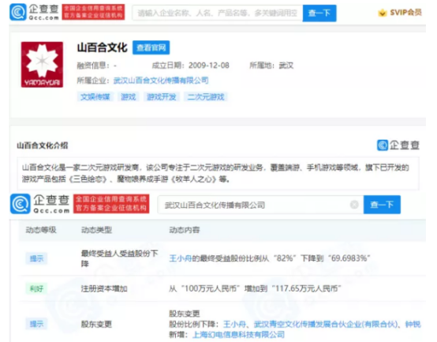437x342 pixels.
Task: Click the 企查查 watermark logo beside introduction
Action: 398,145
